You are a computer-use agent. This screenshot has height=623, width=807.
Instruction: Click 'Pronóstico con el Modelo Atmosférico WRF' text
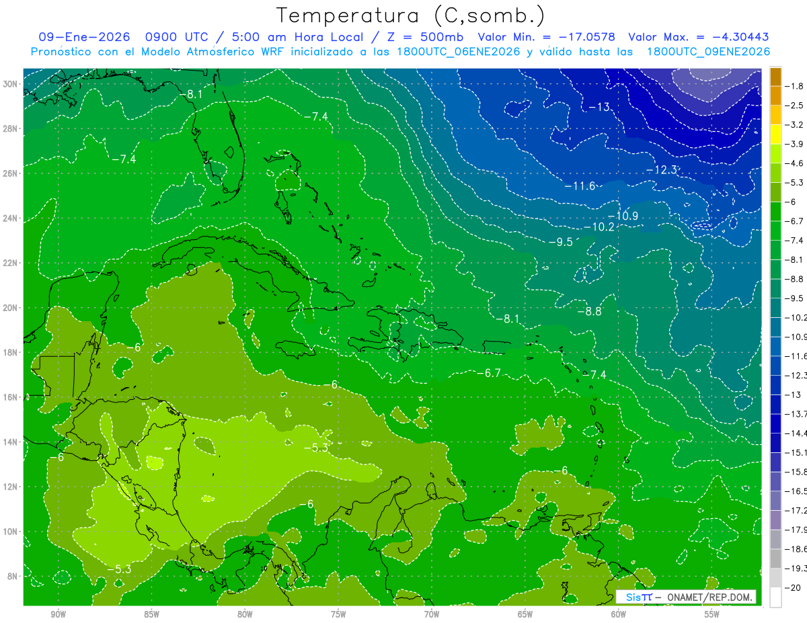157,52
